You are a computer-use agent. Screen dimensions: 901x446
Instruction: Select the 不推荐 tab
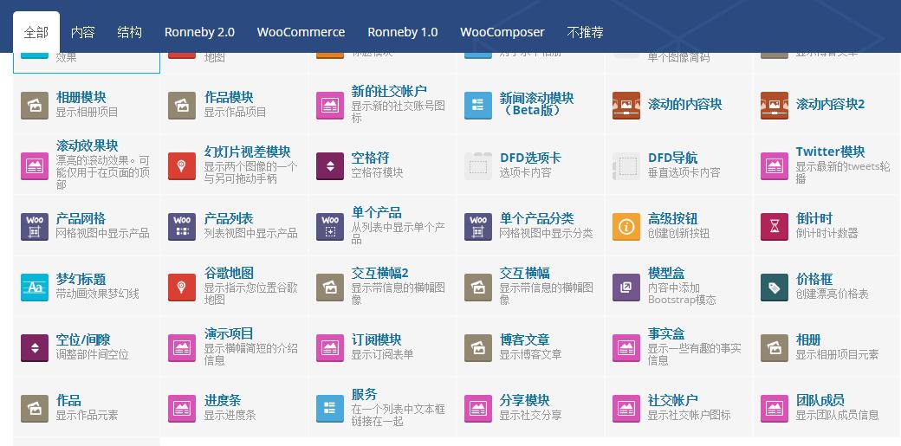[585, 32]
